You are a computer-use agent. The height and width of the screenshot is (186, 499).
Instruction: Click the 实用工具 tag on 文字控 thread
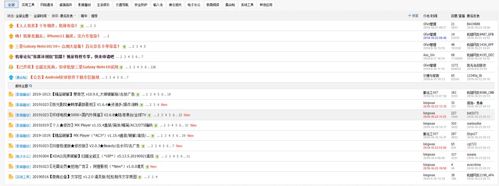tap(23, 177)
